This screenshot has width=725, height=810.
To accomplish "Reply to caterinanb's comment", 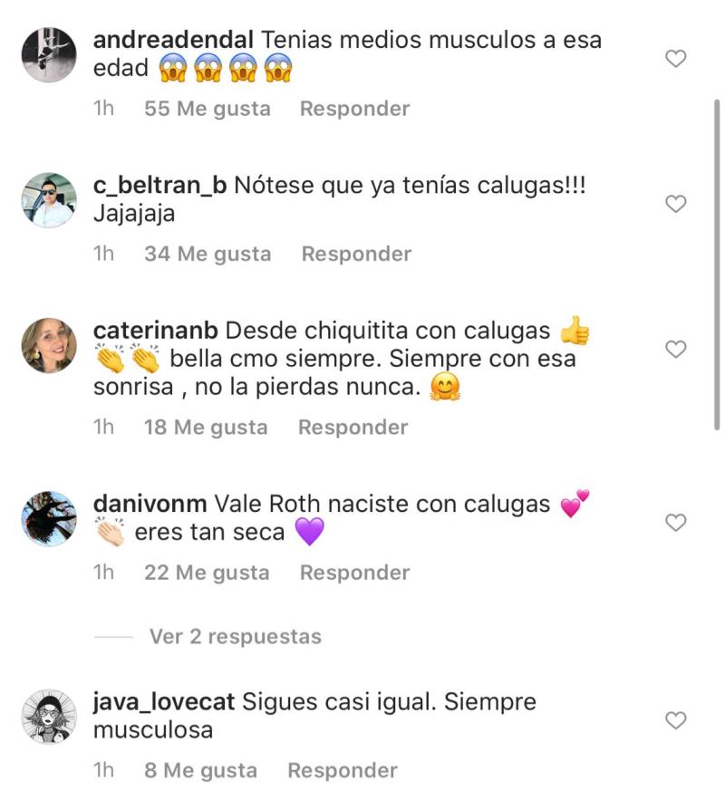I will 353,428.
